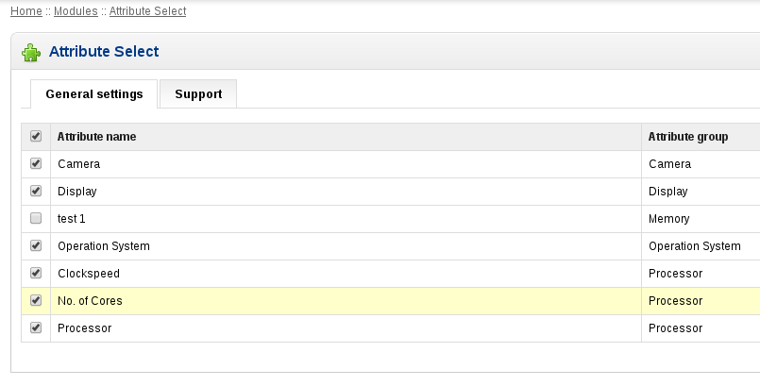Image resolution: width=760 pixels, height=386 pixels.
Task: Toggle the No. of Cores checkbox
Action: click(x=36, y=300)
